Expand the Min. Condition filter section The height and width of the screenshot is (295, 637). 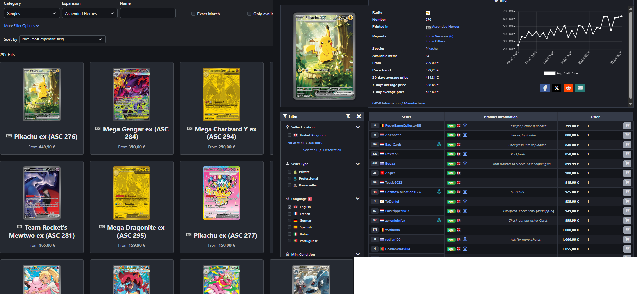tap(358, 254)
